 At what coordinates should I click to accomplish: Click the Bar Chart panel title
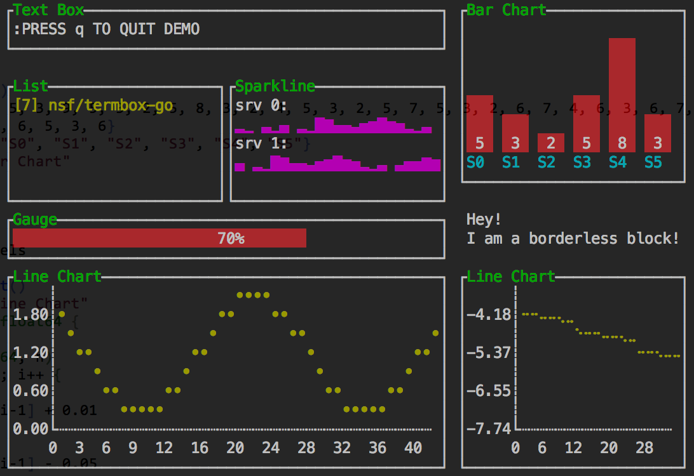[506, 10]
